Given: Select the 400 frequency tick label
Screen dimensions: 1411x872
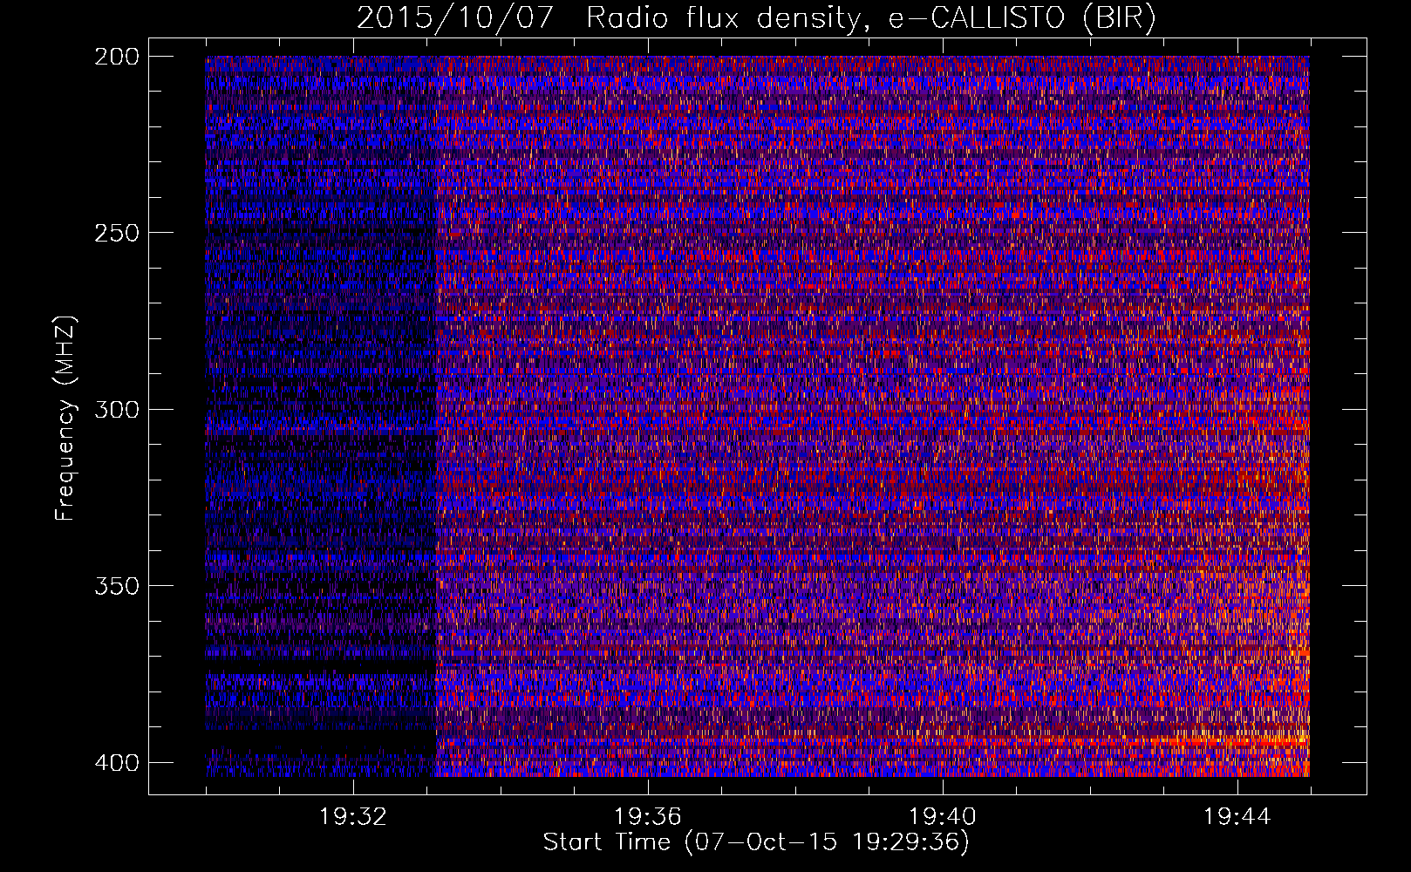Looking at the screenshot, I should coord(117,762).
